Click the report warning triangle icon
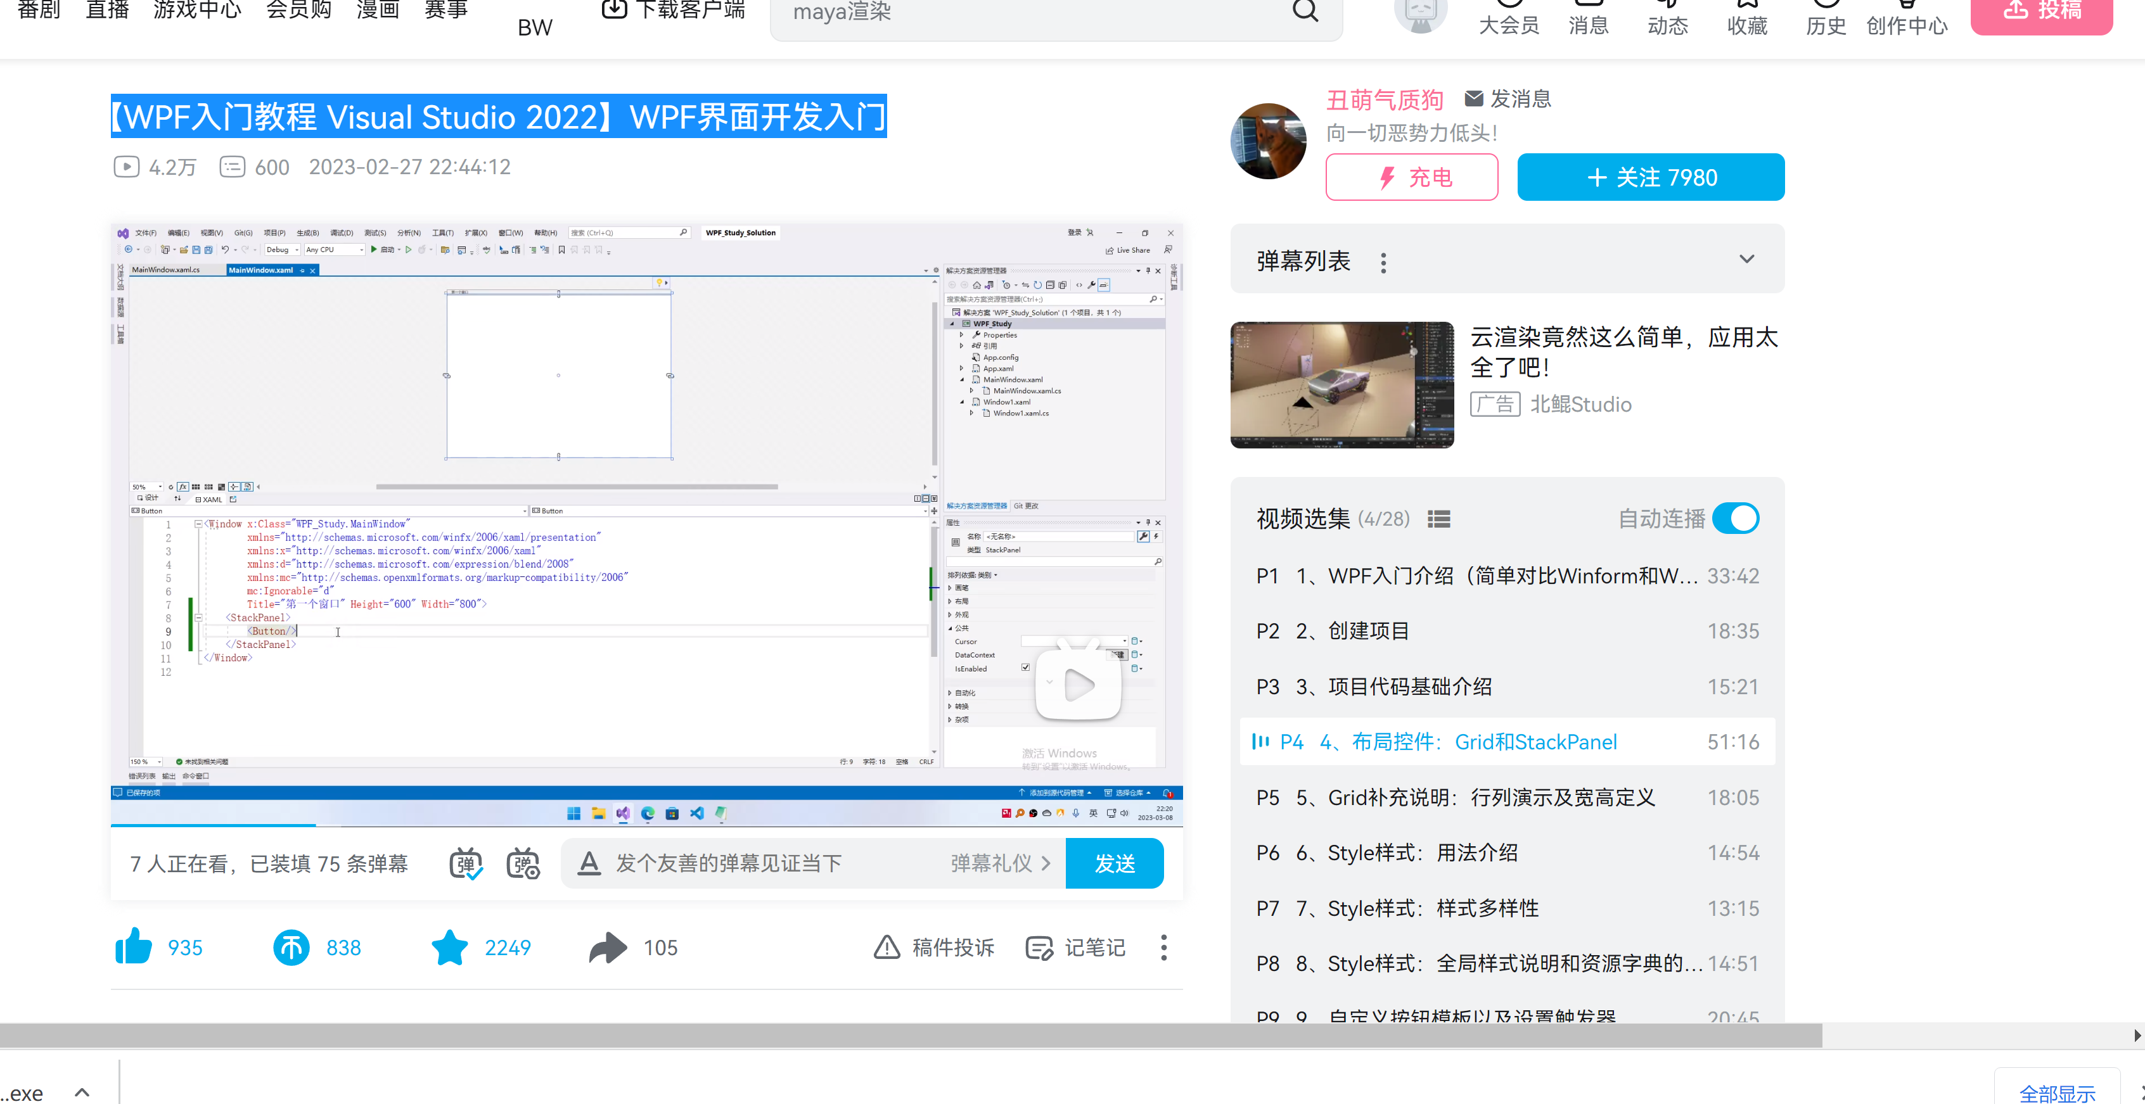This screenshot has height=1104, width=2145. (x=886, y=948)
